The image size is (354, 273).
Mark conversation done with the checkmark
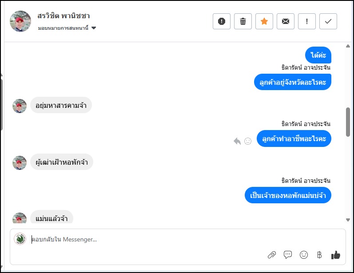[328, 21]
